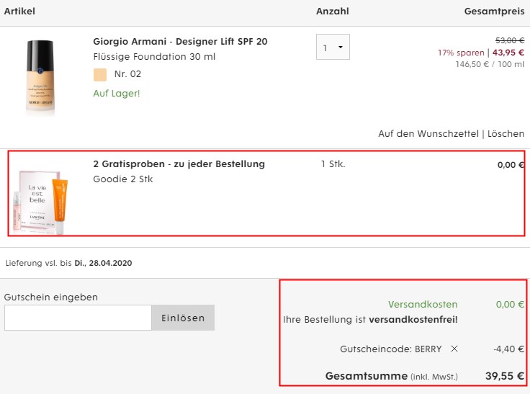Click the coupon discount value -4,40 €

(508, 349)
